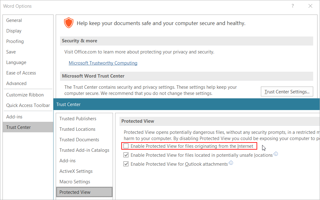Close the Word Options dialog
Viewport: 320px width, 200px height.
pos(310,6)
